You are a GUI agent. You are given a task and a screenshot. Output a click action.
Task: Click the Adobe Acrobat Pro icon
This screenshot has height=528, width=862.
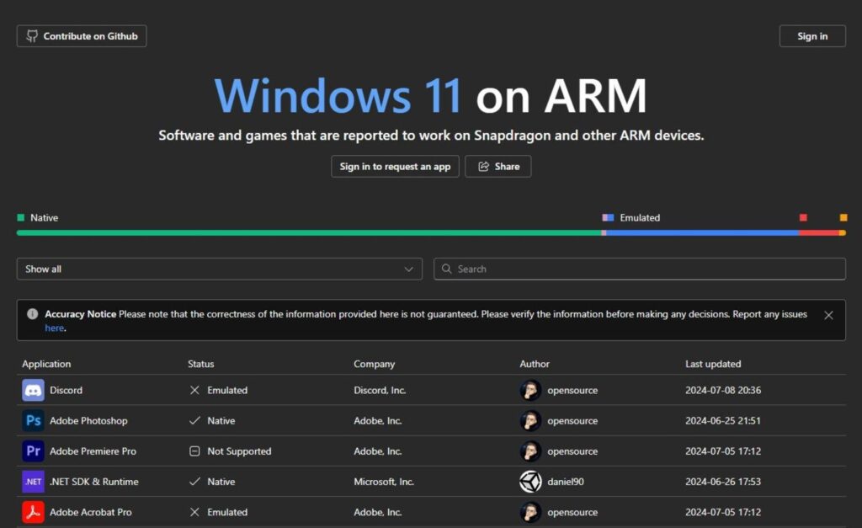coord(33,511)
